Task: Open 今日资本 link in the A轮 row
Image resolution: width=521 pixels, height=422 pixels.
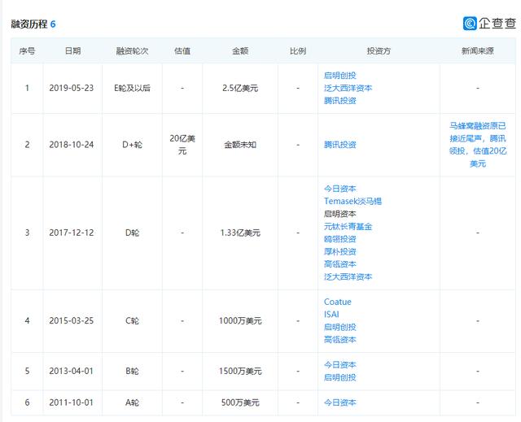Action: [340, 402]
